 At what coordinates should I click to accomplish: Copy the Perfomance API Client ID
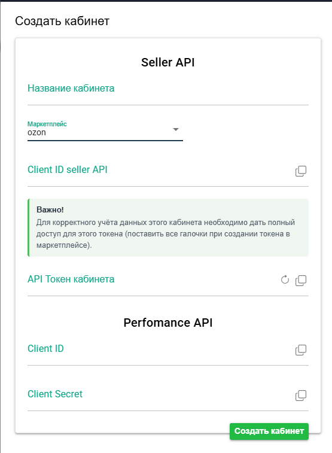pyautogui.click(x=300, y=350)
